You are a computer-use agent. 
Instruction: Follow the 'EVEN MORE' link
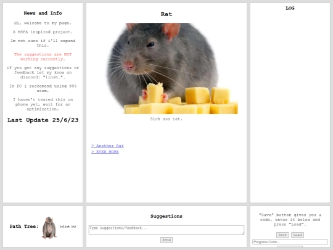tap(105, 152)
